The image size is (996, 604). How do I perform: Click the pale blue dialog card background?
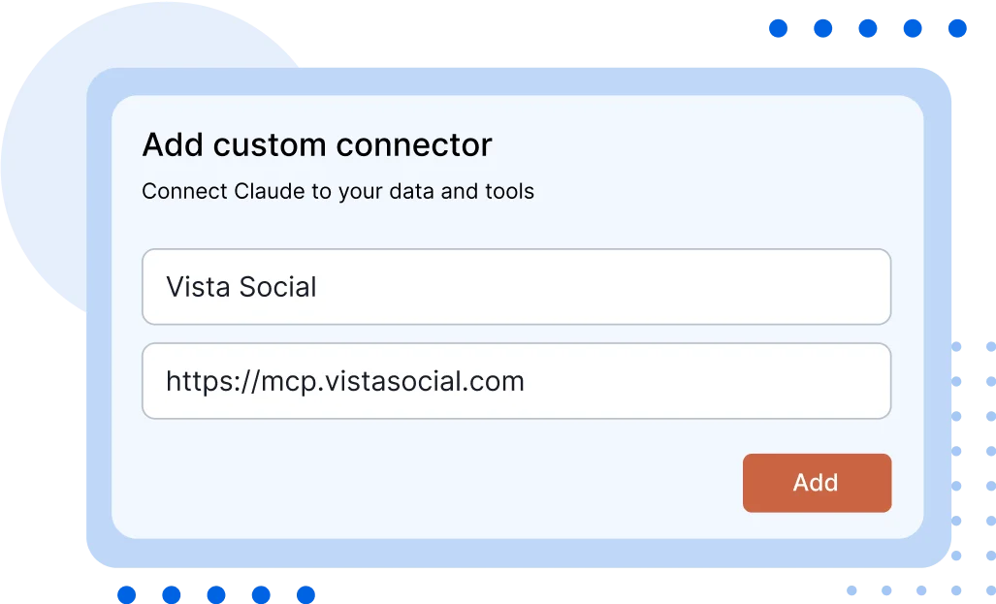tap(516, 223)
